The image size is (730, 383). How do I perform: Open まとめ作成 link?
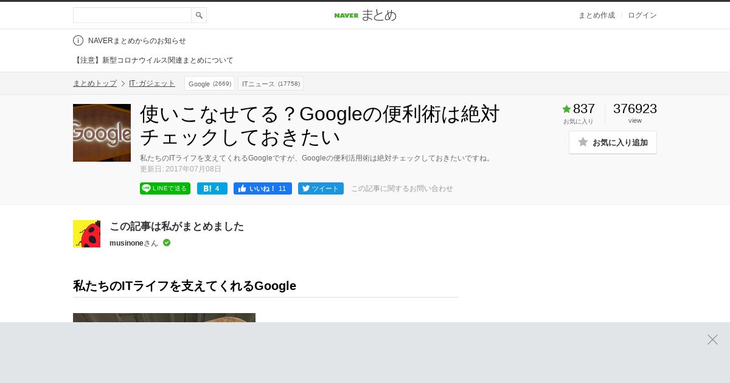[596, 15]
